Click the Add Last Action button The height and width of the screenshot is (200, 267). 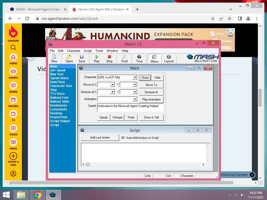100,137
